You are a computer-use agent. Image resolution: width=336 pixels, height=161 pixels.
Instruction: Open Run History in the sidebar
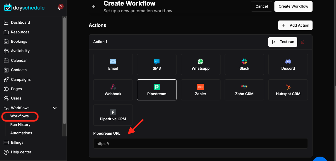tap(20, 125)
